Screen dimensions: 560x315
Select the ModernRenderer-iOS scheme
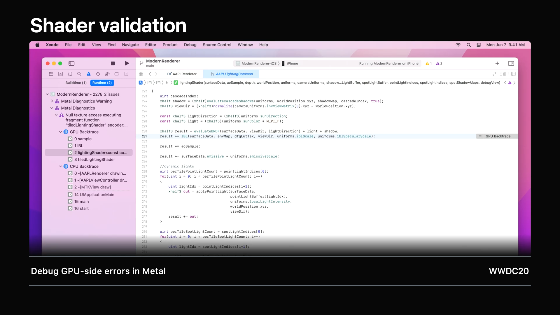[258, 64]
